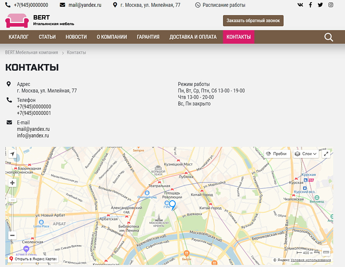
Task: Click the Twitter icon in header
Action: click(321, 5)
